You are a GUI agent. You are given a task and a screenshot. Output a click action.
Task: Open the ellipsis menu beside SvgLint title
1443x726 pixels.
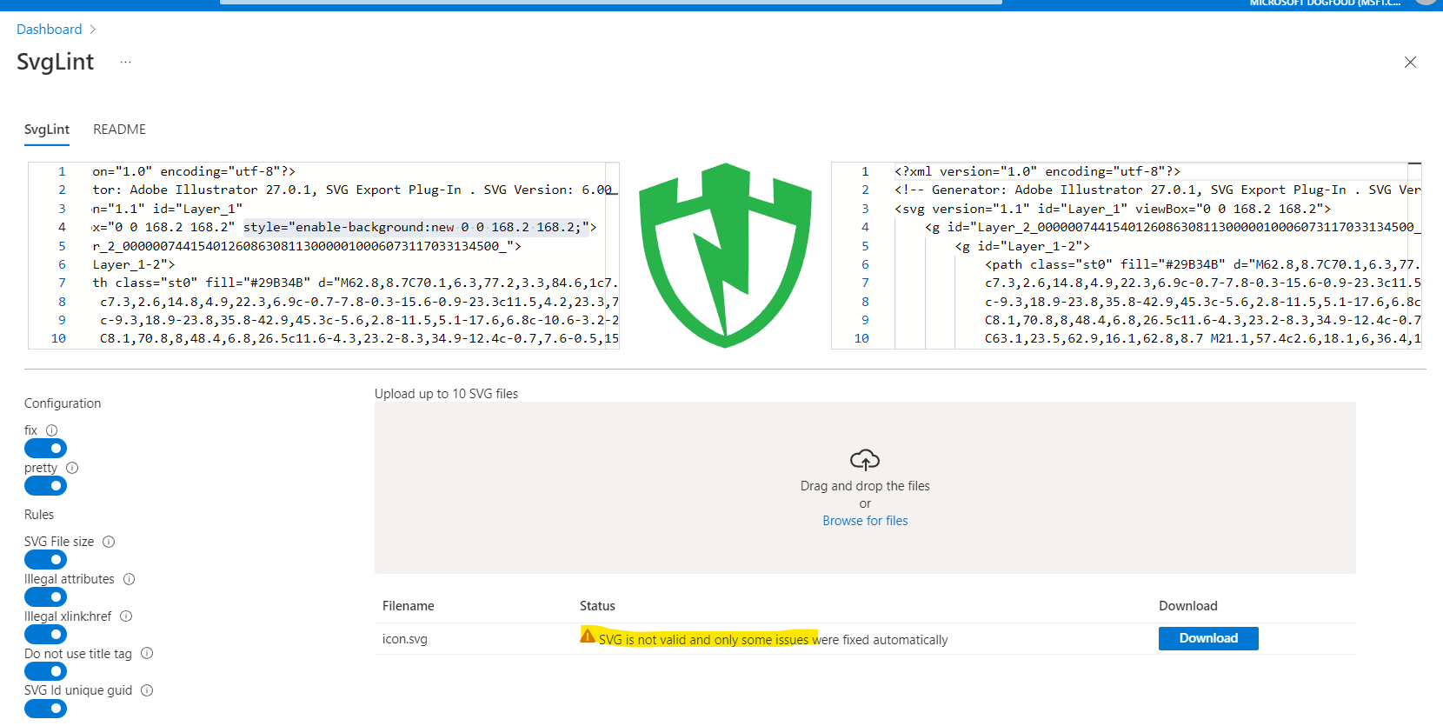click(126, 62)
